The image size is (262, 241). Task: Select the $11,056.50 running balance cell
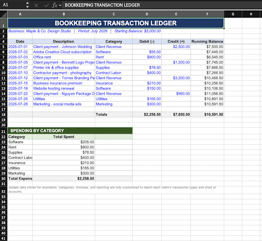pyautogui.click(x=207, y=93)
